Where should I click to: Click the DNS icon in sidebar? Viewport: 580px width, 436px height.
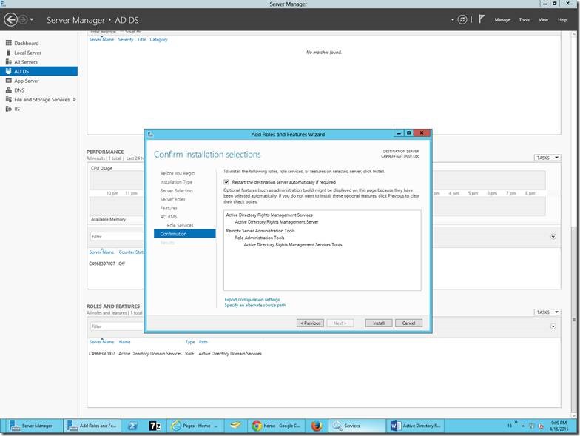tap(9, 90)
